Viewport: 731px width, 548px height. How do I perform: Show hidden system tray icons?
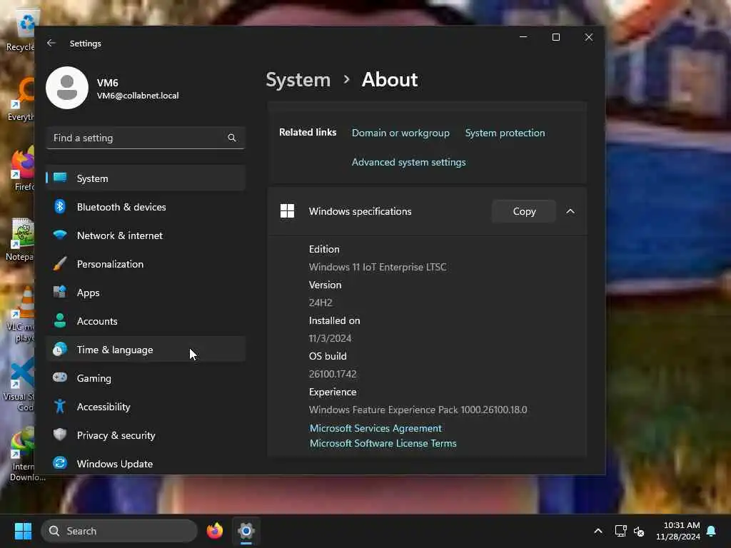coord(598,531)
